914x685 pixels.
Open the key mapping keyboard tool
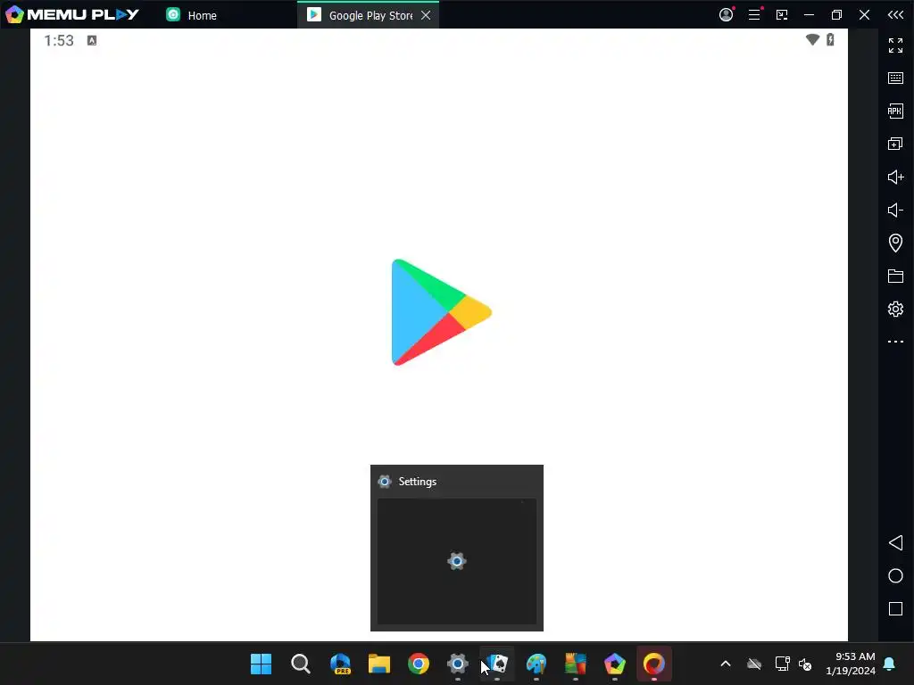(x=895, y=78)
